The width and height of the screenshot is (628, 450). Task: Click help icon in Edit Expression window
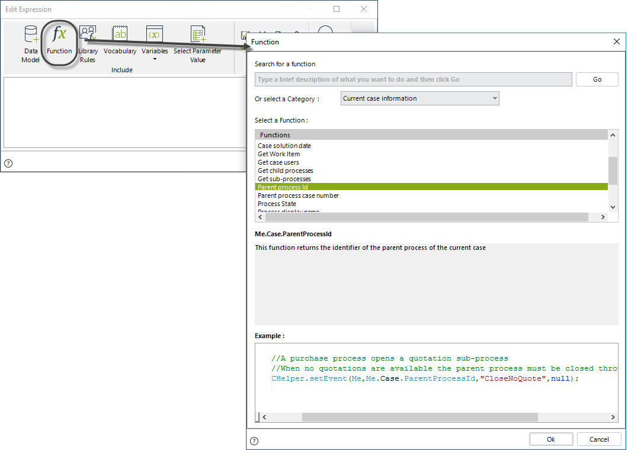click(x=8, y=163)
